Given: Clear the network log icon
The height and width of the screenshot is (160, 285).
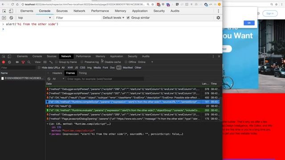Looking at the screenshot, I should [9, 62].
